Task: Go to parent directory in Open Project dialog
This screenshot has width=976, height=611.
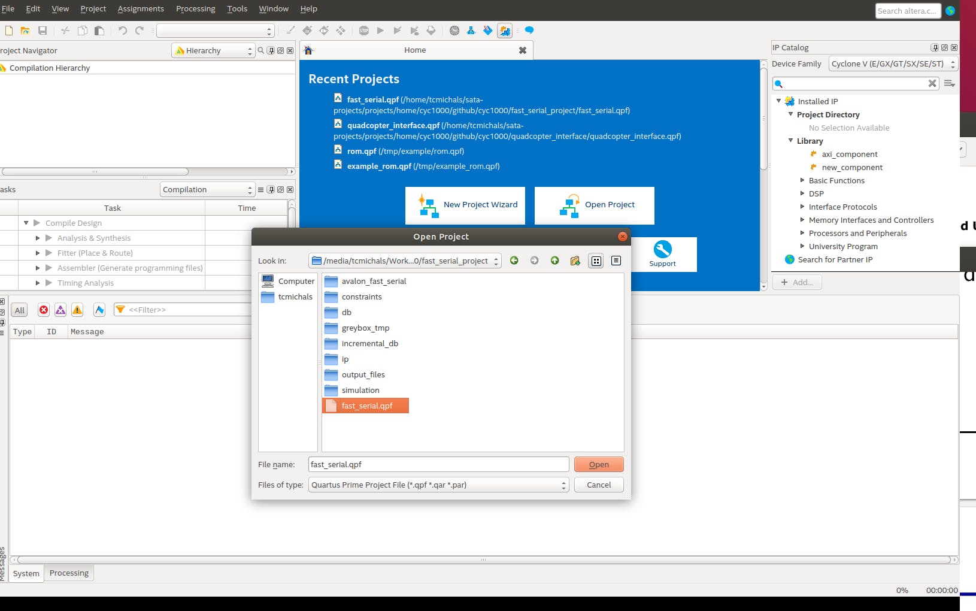Action: (555, 261)
